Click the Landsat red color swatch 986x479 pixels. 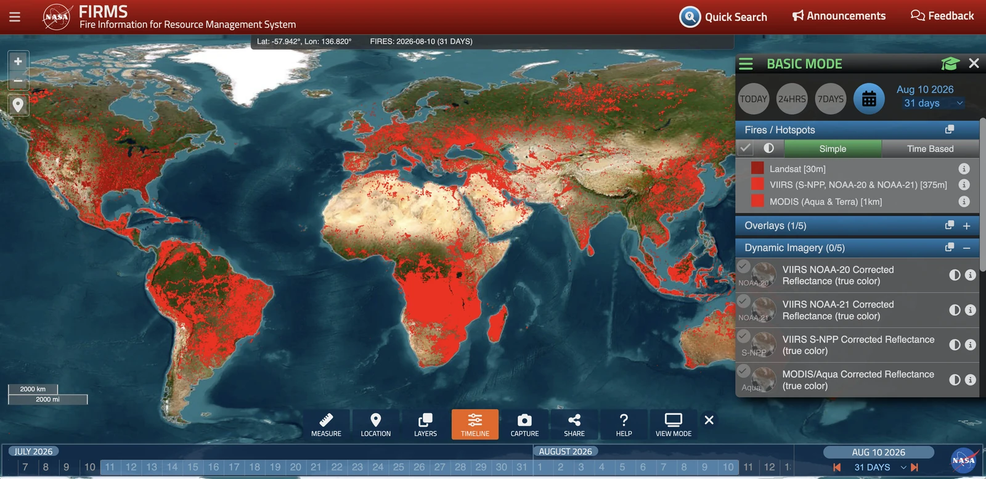[757, 168]
